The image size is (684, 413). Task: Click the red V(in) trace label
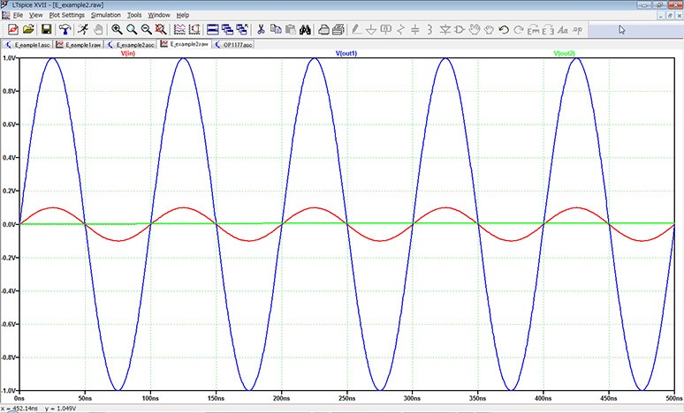128,53
